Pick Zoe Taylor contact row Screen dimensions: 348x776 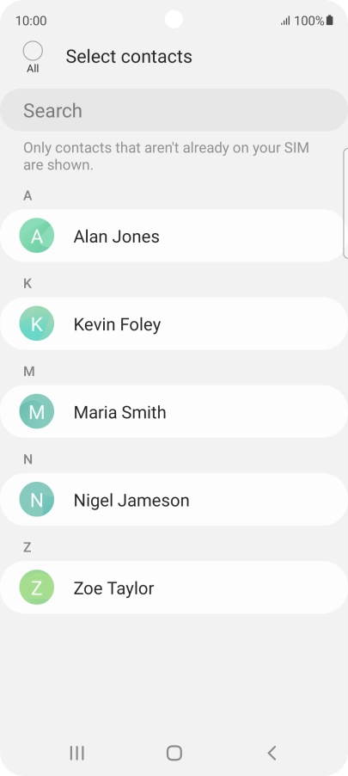click(174, 588)
